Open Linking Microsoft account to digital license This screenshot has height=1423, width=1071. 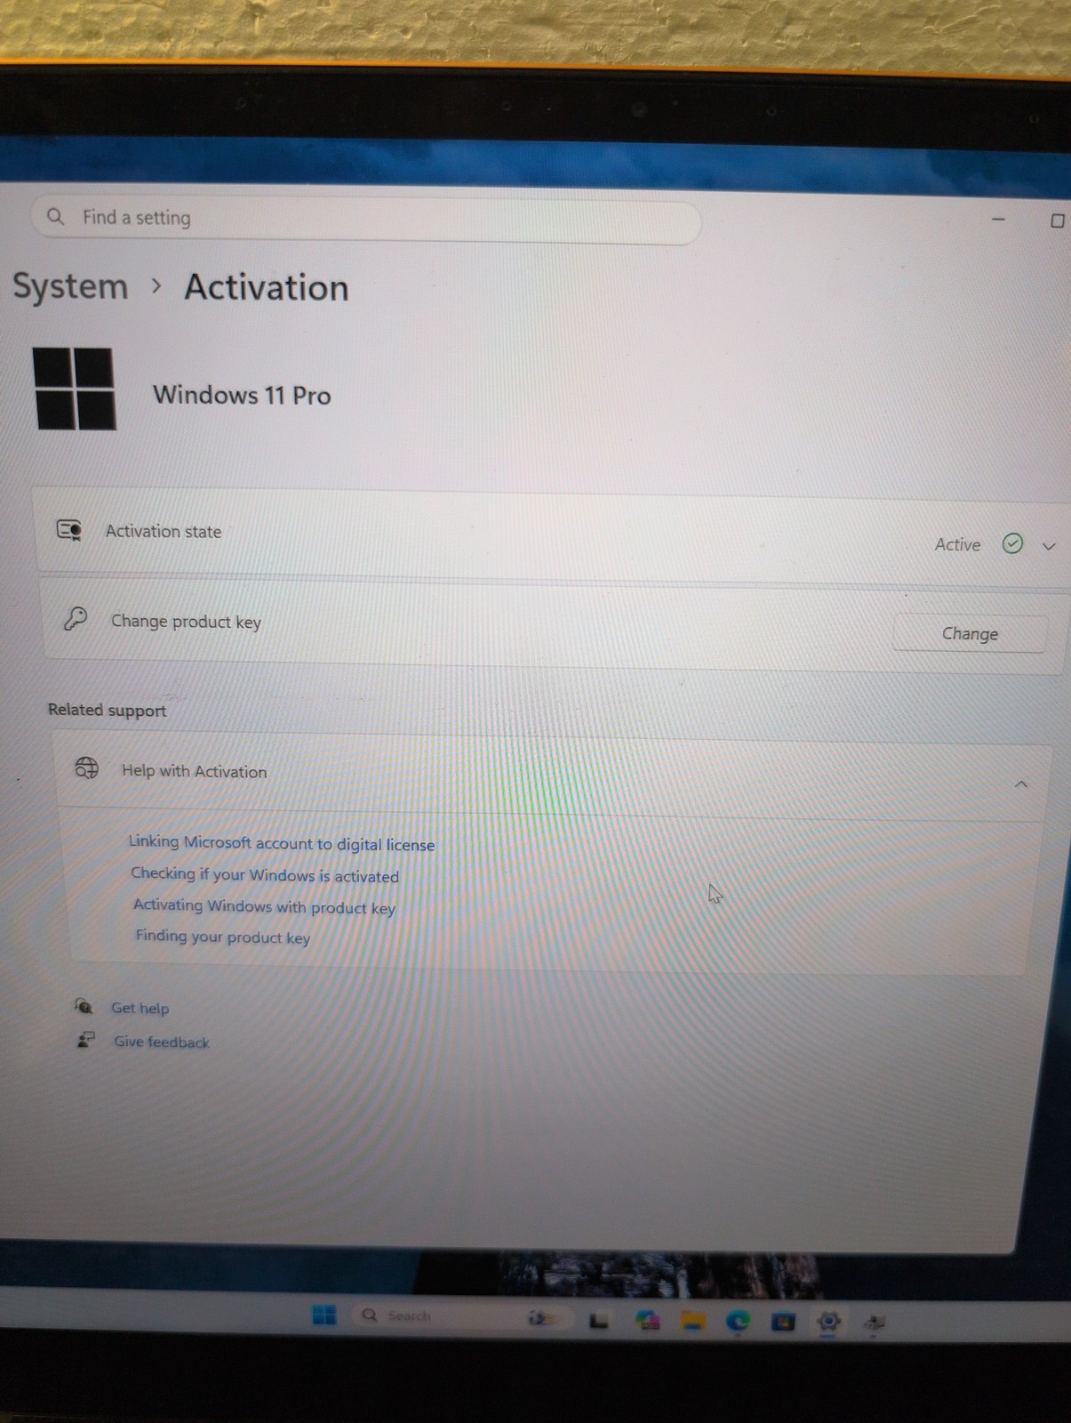[282, 843]
